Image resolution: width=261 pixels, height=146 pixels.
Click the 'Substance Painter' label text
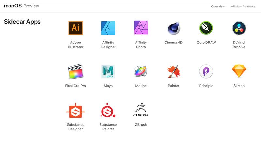pos(108,127)
